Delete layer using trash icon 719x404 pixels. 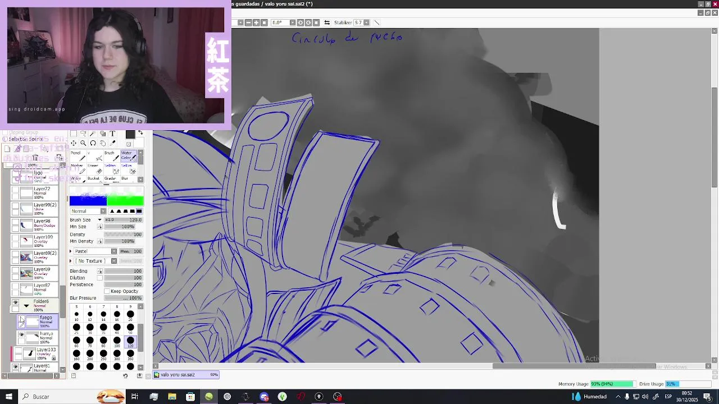(x=35, y=157)
